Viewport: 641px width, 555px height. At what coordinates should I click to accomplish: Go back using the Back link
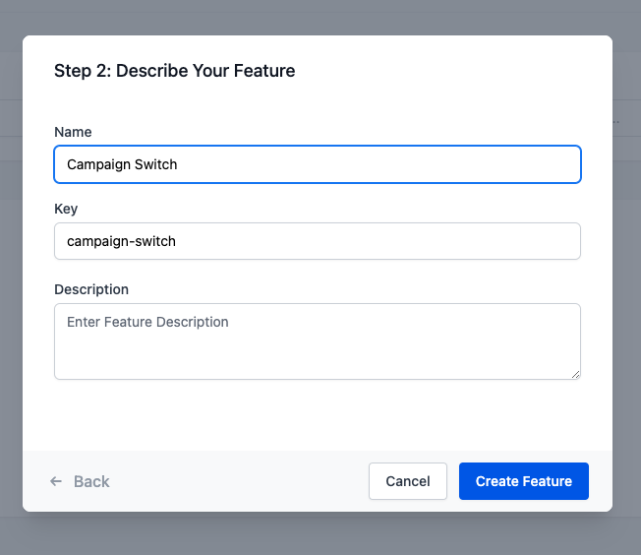[90, 481]
